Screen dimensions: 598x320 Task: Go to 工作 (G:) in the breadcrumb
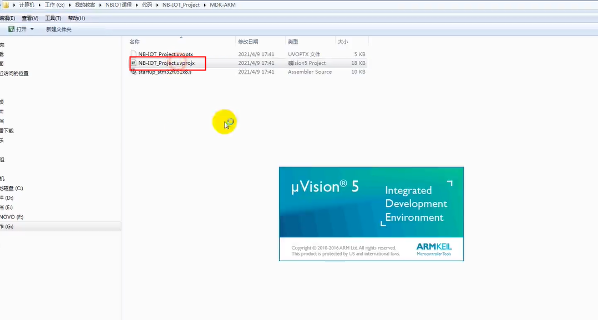[55, 5]
